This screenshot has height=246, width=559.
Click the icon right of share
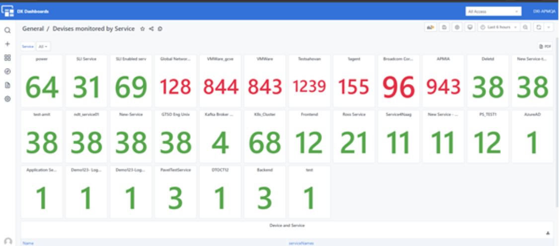click(x=160, y=29)
